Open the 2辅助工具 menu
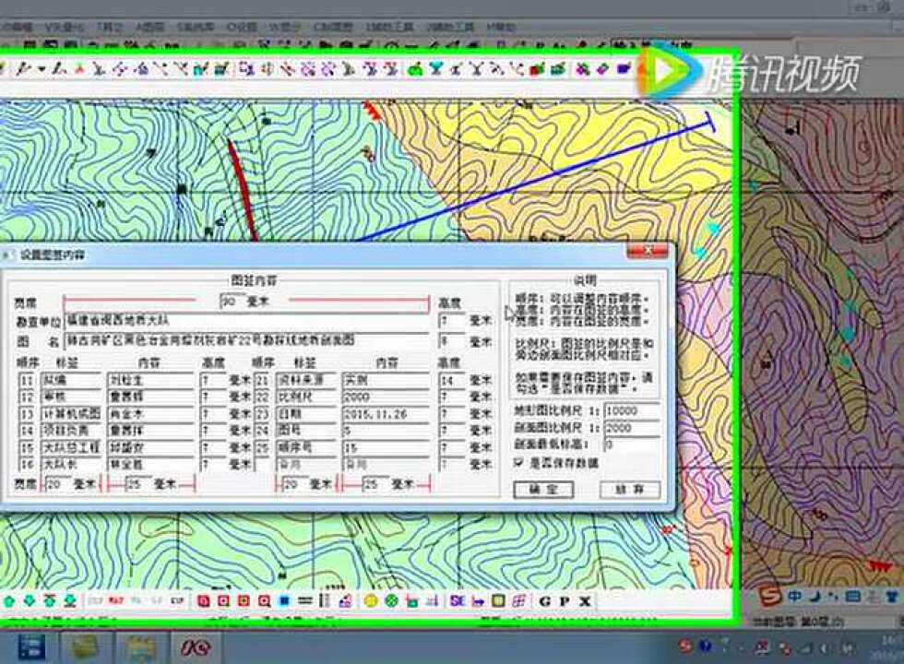The height and width of the screenshot is (664, 904). (x=450, y=27)
